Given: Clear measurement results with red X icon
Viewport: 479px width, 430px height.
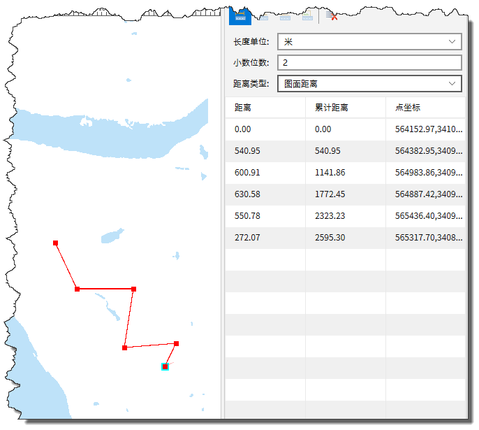Looking at the screenshot, I should pos(332,15).
